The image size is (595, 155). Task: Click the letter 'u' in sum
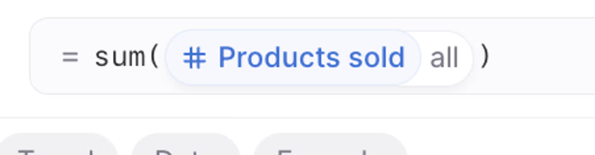click(120, 58)
